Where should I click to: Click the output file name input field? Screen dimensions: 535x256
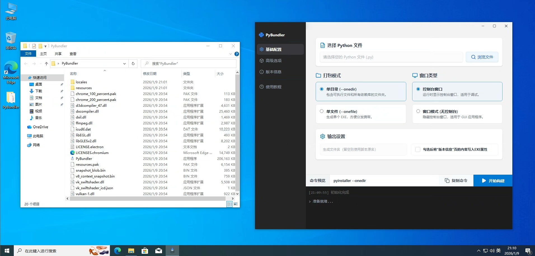(x=363, y=150)
